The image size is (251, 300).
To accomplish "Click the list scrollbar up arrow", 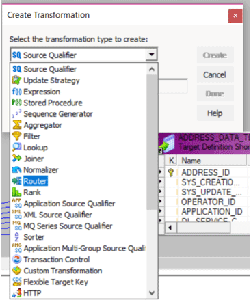I will coord(152,69).
